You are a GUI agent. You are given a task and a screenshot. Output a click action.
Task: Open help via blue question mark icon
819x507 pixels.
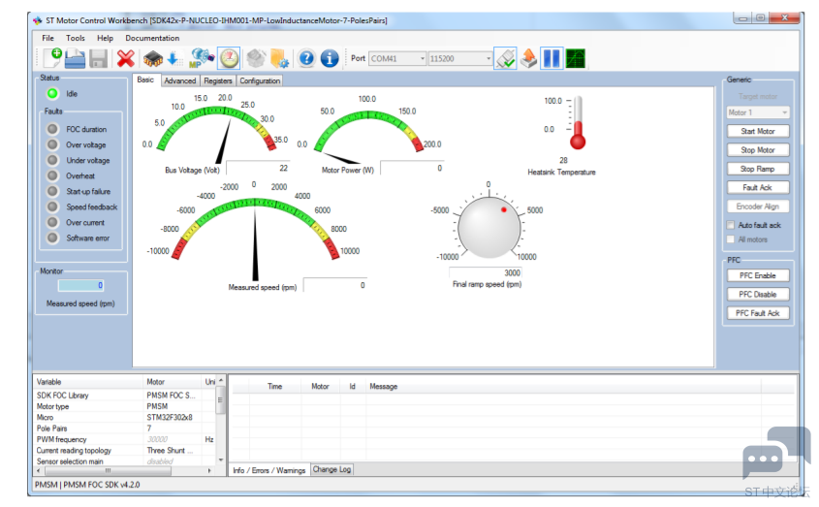click(x=306, y=58)
